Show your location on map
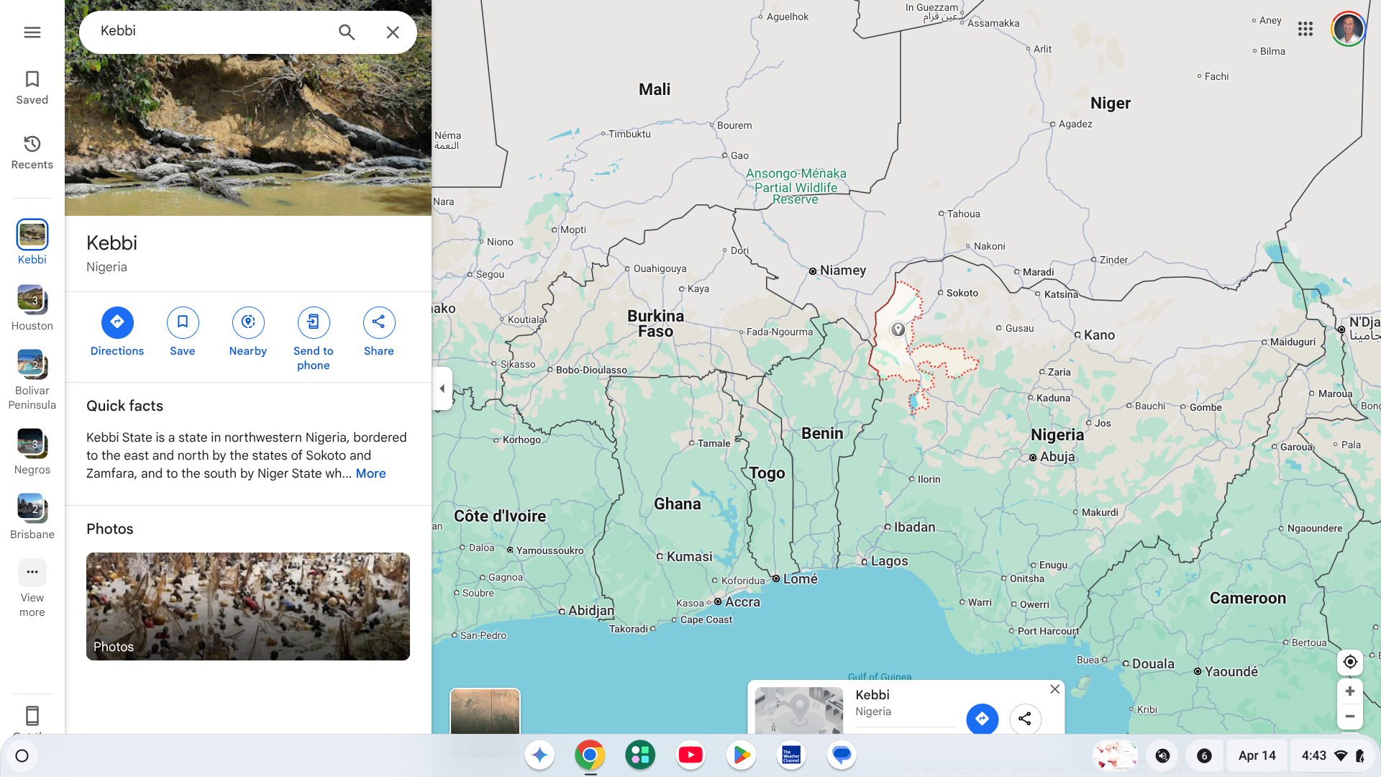This screenshot has width=1381, height=777. (x=1350, y=662)
